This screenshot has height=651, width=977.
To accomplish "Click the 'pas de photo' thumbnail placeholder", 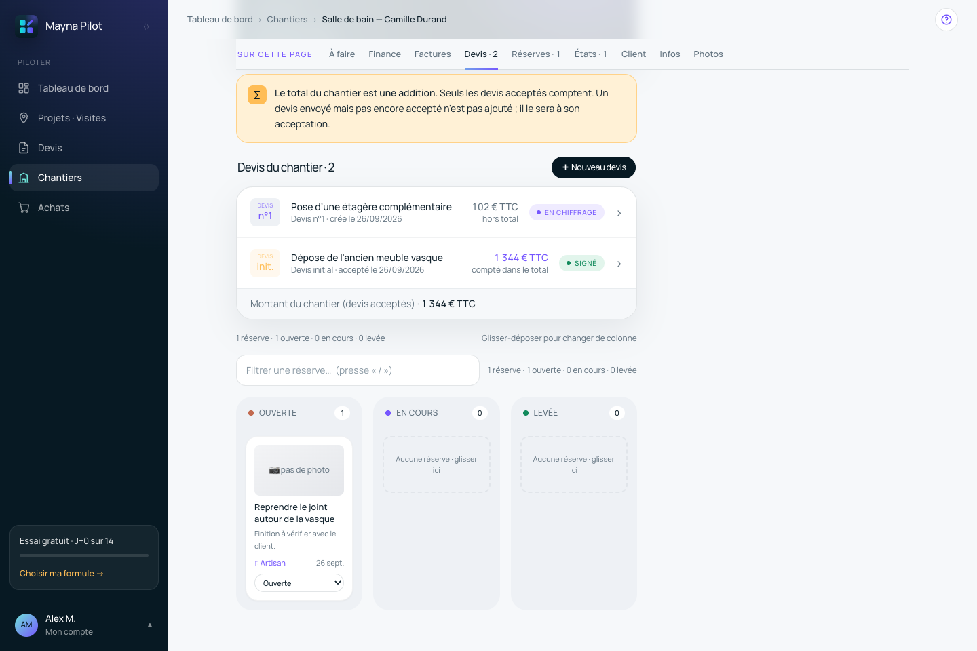I will click(299, 470).
